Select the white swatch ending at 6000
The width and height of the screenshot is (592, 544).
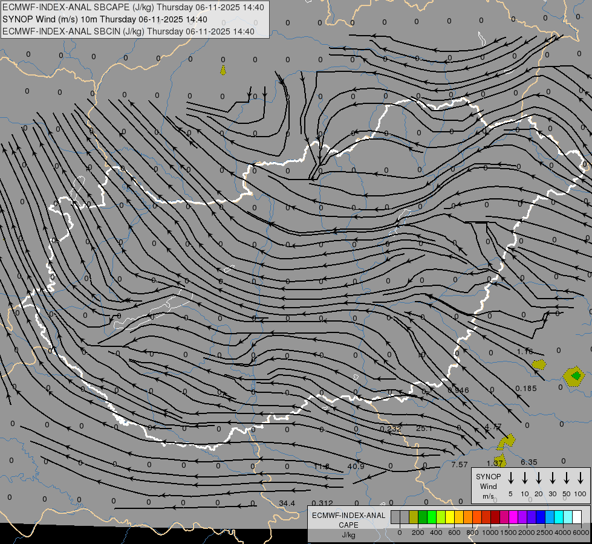577,517
